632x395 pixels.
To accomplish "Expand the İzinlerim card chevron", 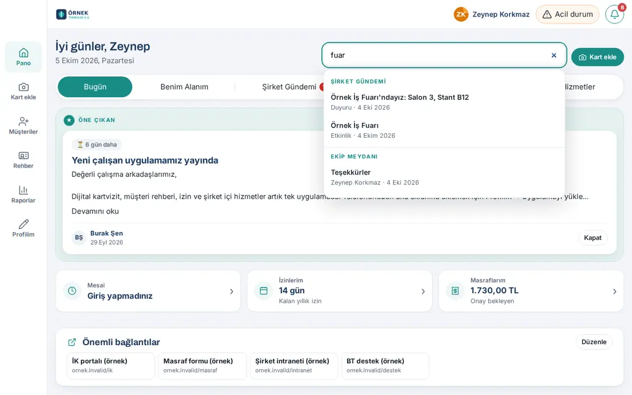I will [423, 291].
